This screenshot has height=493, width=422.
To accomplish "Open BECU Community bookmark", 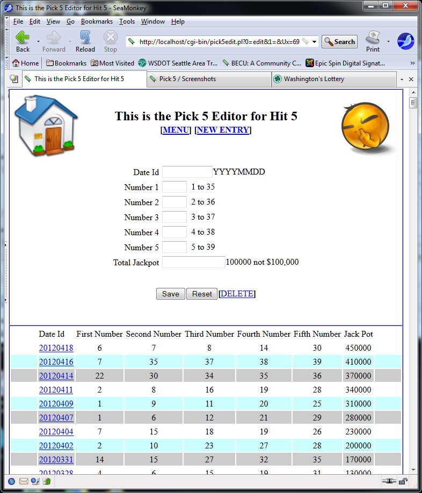I will click(x=262, y=63).
